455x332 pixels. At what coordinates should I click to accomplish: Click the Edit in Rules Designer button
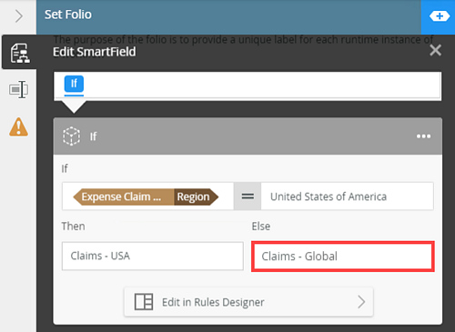[x=248, y=302]
